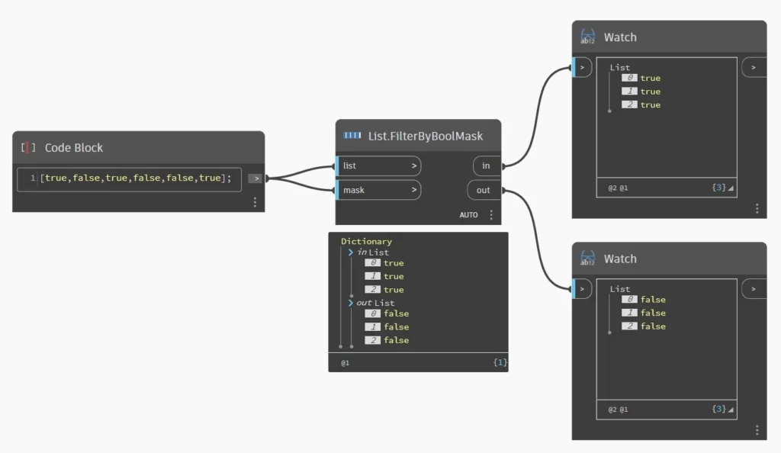Select index 1 false in Dictionary preview
The width and height of the screenshot is (781, 453).
387,327
